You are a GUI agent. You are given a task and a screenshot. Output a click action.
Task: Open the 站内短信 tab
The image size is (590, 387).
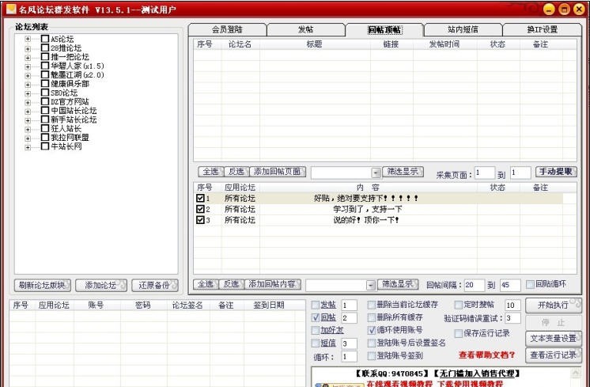pos(463,29)
